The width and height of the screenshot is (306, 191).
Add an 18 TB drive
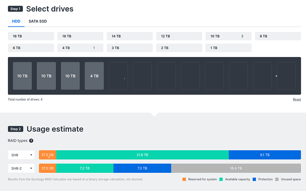click(31, 36)
